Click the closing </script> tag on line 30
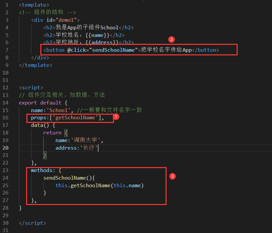272x233 pixels. (32, 223)
